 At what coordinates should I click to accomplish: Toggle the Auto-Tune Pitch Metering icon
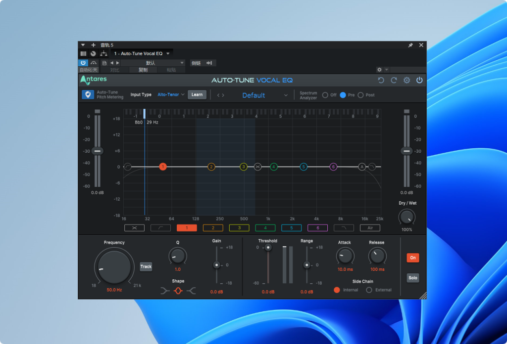point(88,94)
